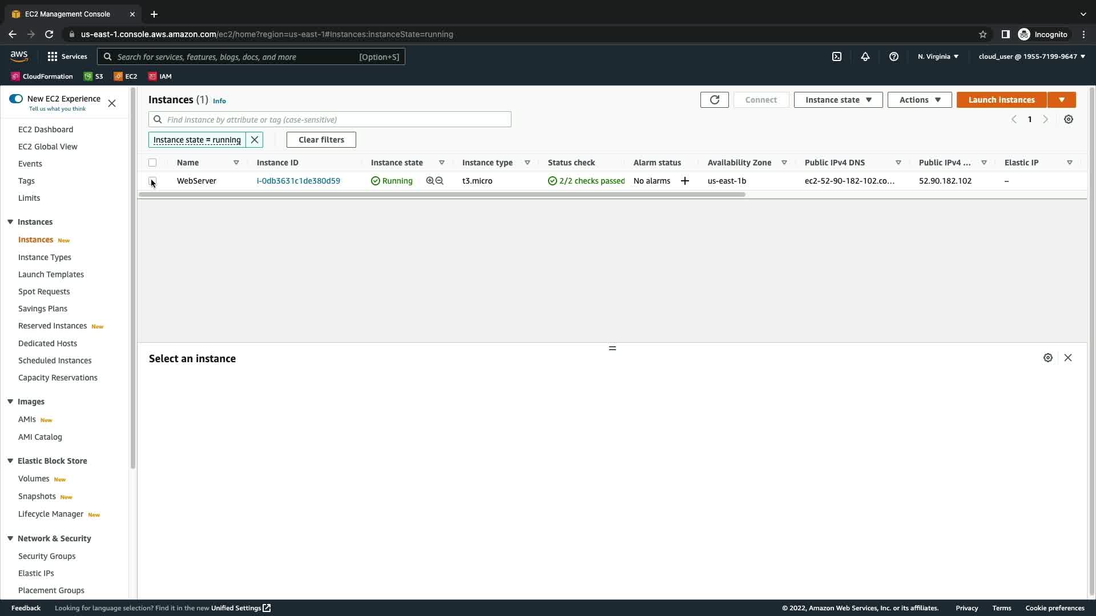
Task: Click the Clear filters button
Action: point(321,140)
